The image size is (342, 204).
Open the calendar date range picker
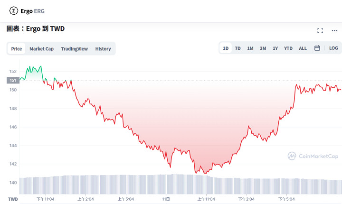(x=317, y=48)
